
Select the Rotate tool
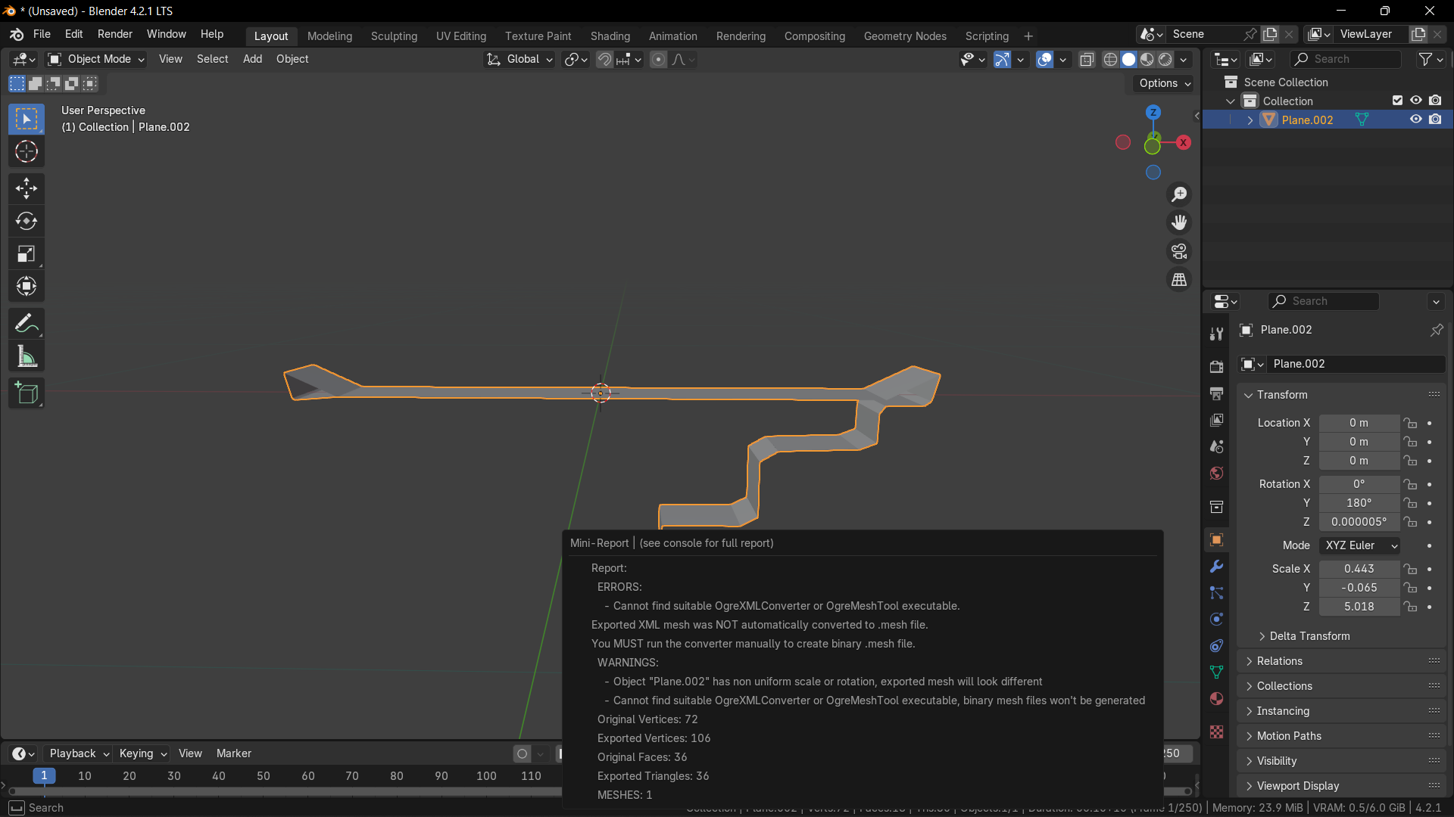27,221
